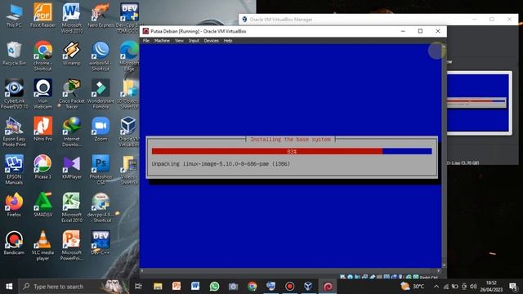Open Internet Download Manager desktop icon
This screenshot has width=523, height=294.
coord(71,132)
